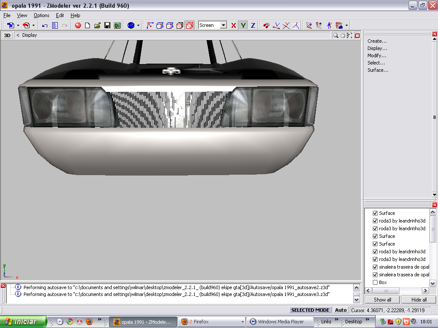
Task: Maximize viewport with red square icon
Action: [357, 35]
